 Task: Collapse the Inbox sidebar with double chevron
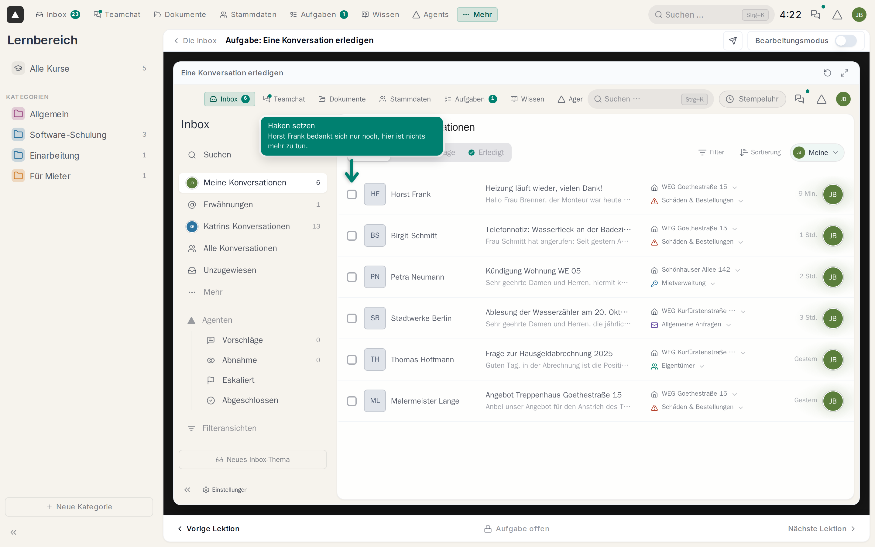[x=187, y=490]
